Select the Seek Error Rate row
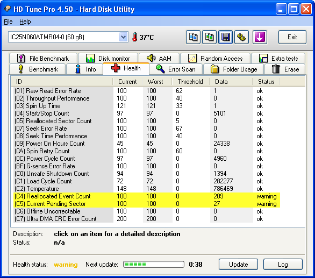Viewport: 315px width, 278px height. [x=147, y=129]
